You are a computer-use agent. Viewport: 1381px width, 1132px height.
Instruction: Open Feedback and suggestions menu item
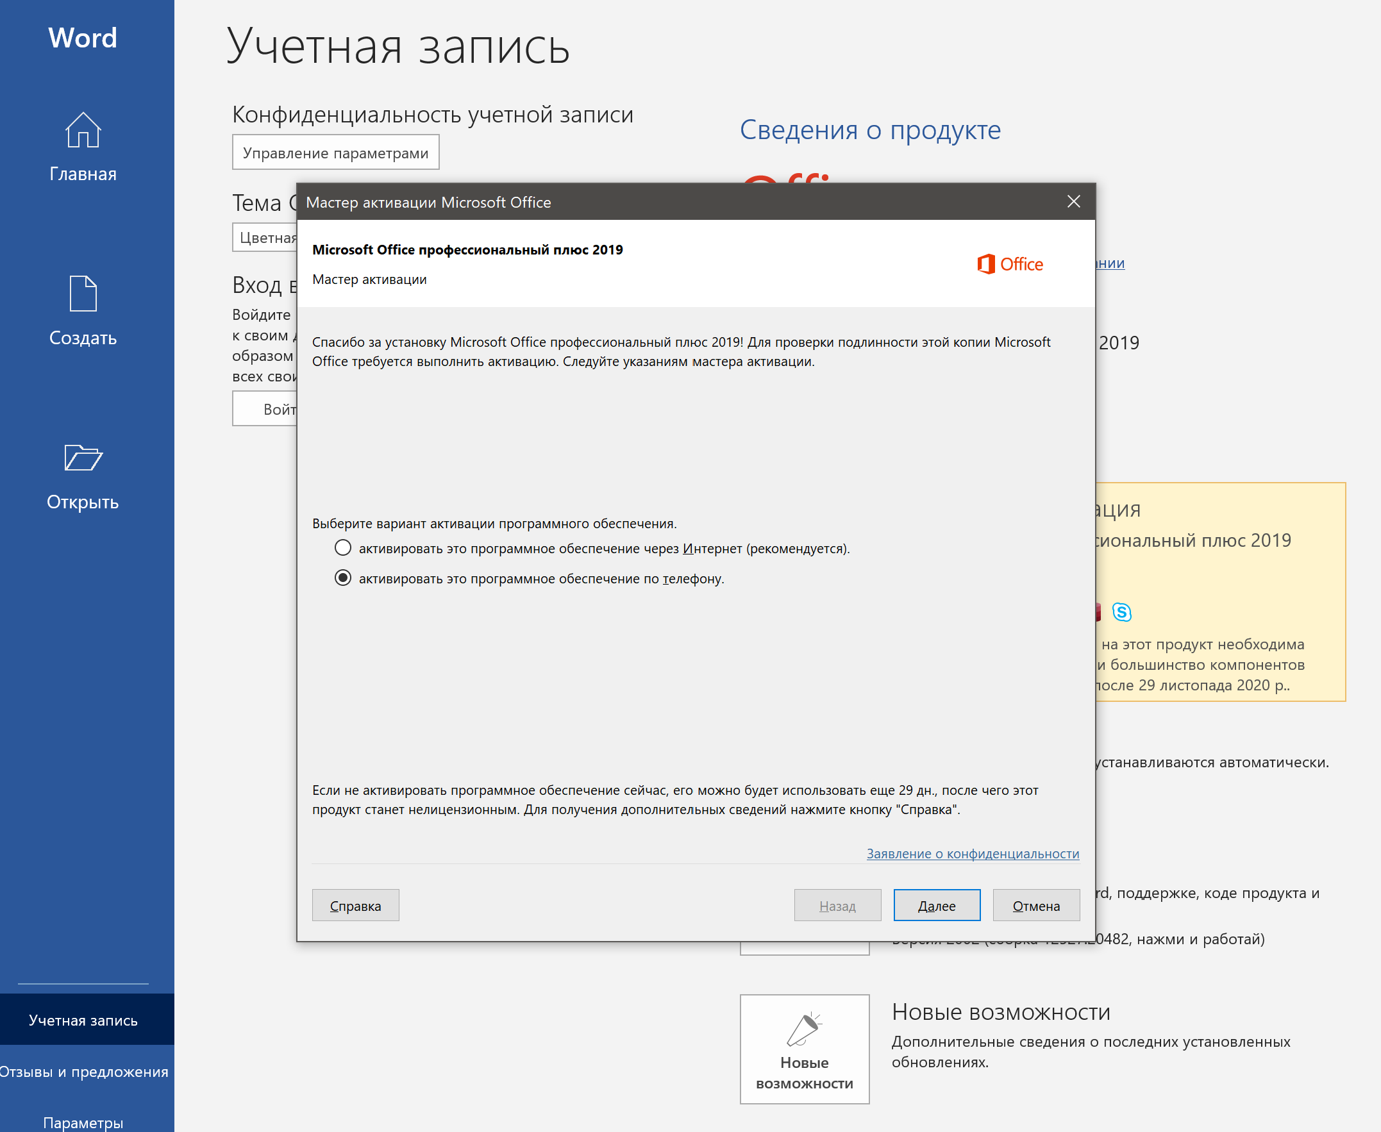83,1071
